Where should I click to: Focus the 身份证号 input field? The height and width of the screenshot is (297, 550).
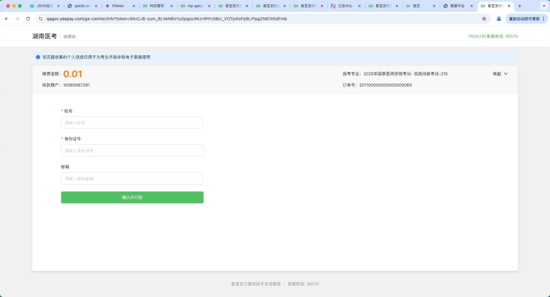click(x=132, y=151)
